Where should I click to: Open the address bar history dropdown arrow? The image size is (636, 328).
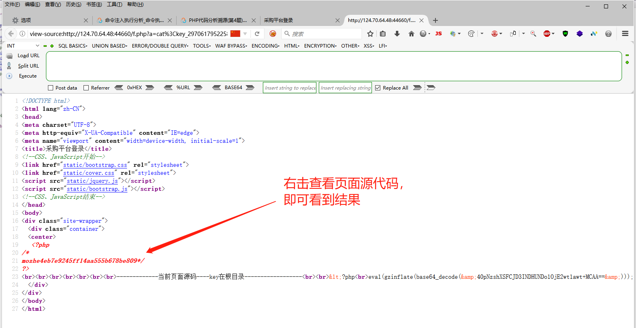(x=245, y=34)
